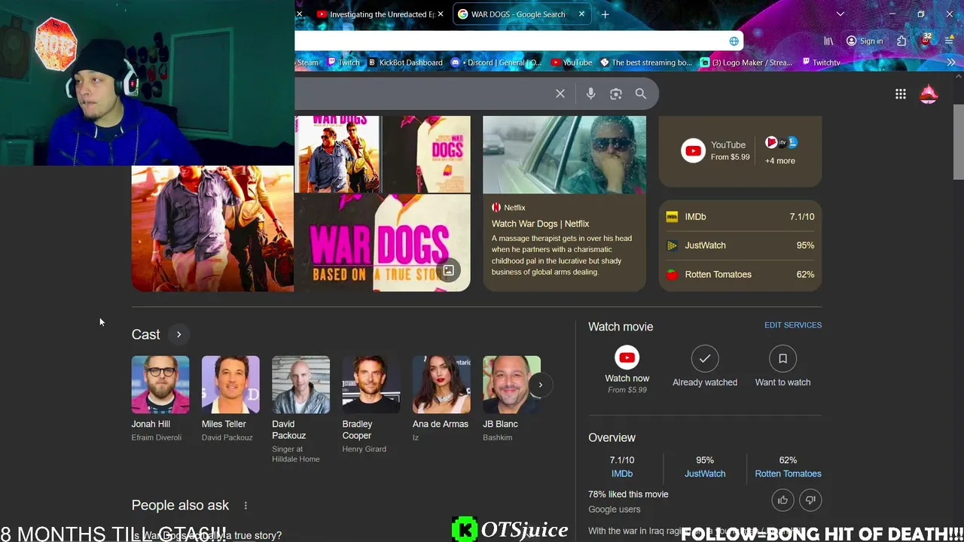
Task: Click the Google search input field
Action: 422,94
